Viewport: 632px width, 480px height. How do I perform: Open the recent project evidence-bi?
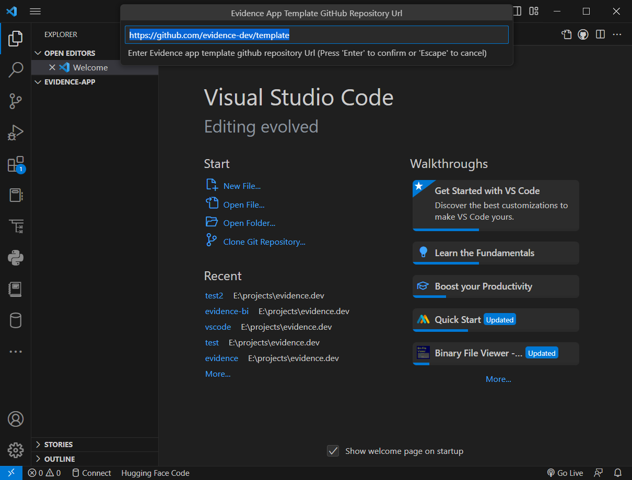227,311
